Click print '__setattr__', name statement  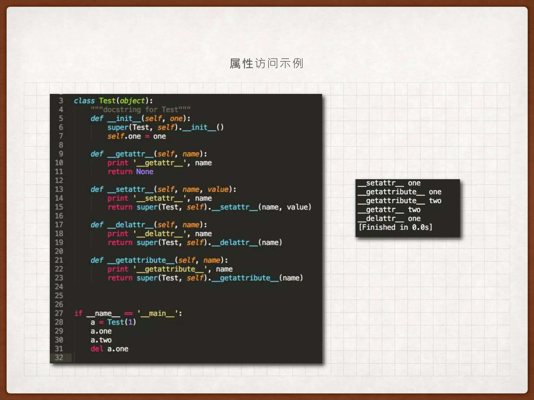coord(160,198)
